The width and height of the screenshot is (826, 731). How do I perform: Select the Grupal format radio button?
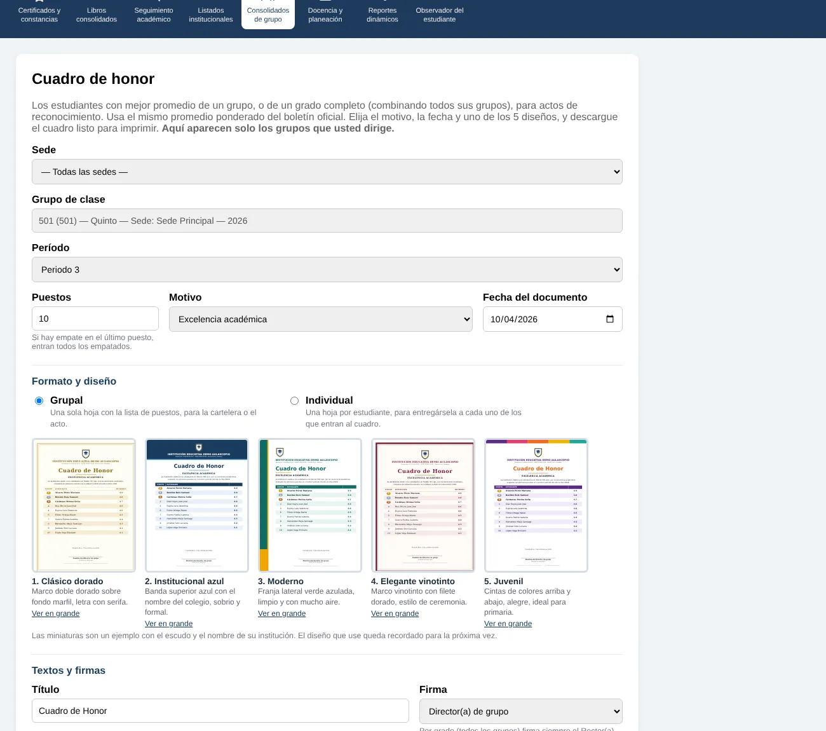tap(39, 400)
